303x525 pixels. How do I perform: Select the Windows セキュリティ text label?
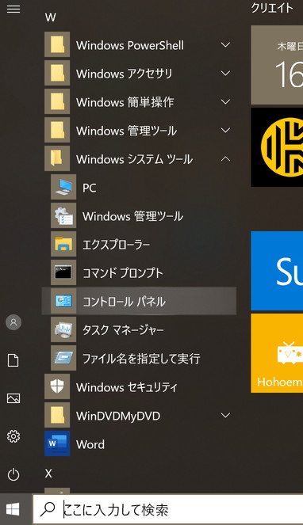pos(126,387)
